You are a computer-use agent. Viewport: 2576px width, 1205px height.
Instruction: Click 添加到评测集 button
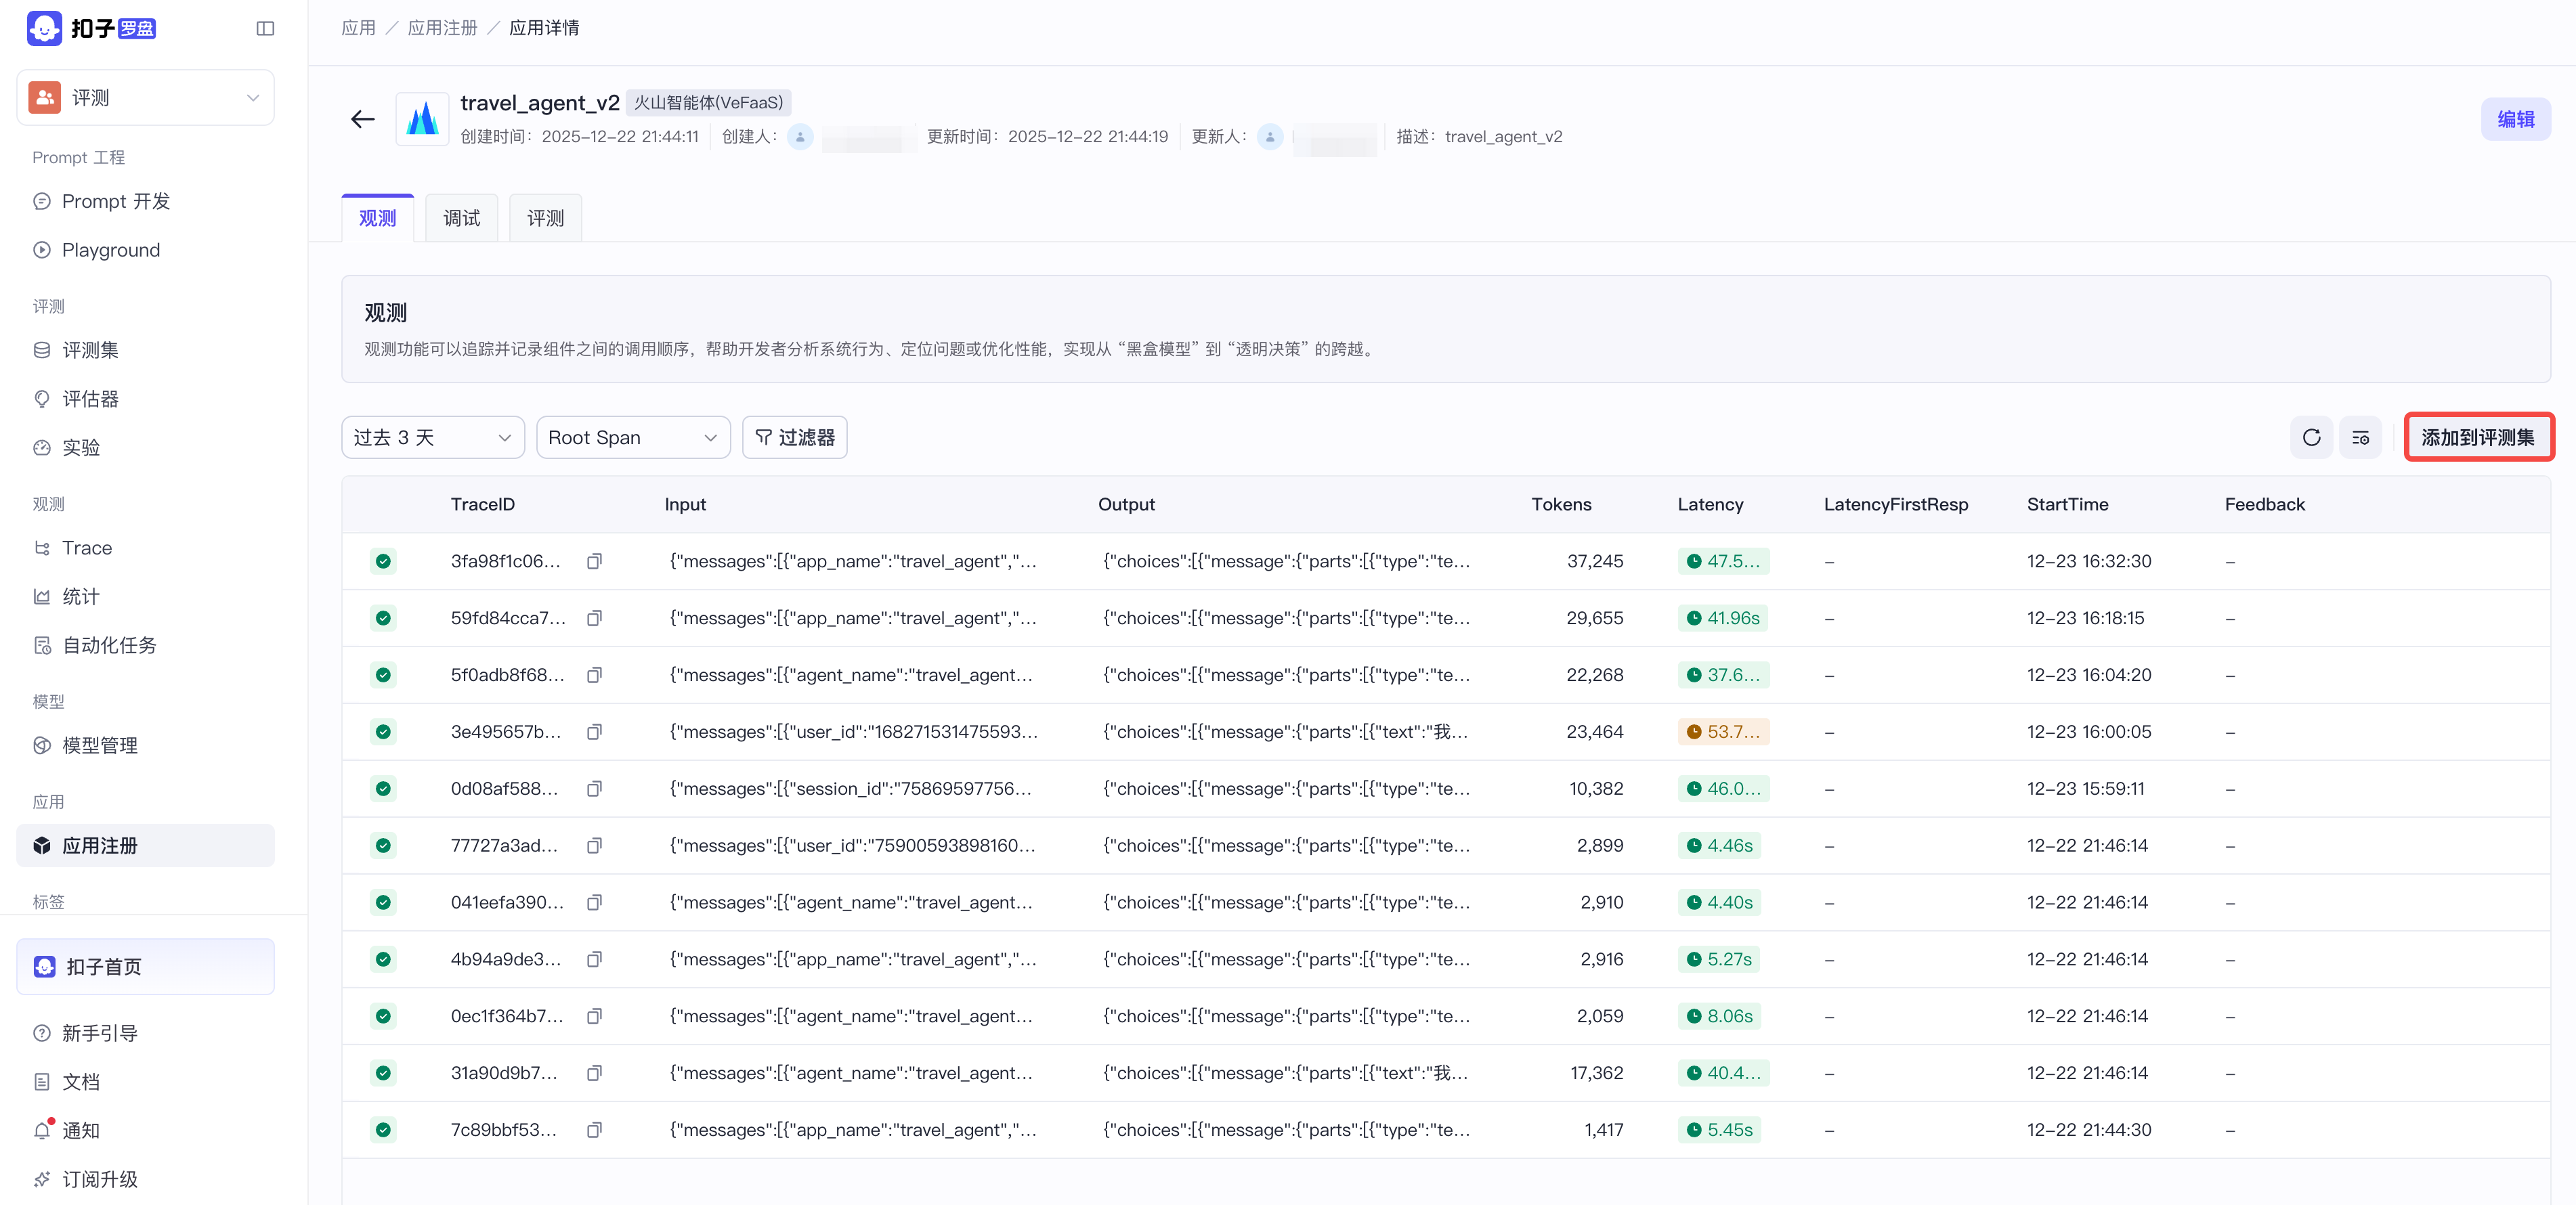pyautogui.click(x=2478, y=437)
